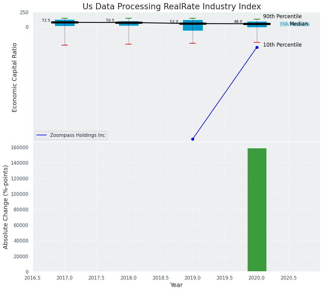The width and height of the screenshot is (323, 291).
Task: Click the chart title 'Us Data Processing RealRate Industry Index'
Action: coord(172,7)
